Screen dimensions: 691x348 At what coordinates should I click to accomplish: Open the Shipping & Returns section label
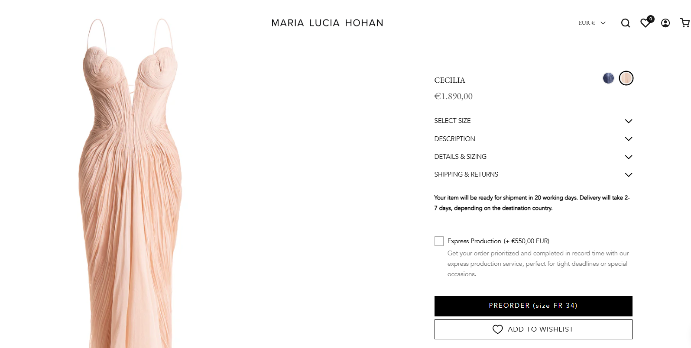[466, 174]
